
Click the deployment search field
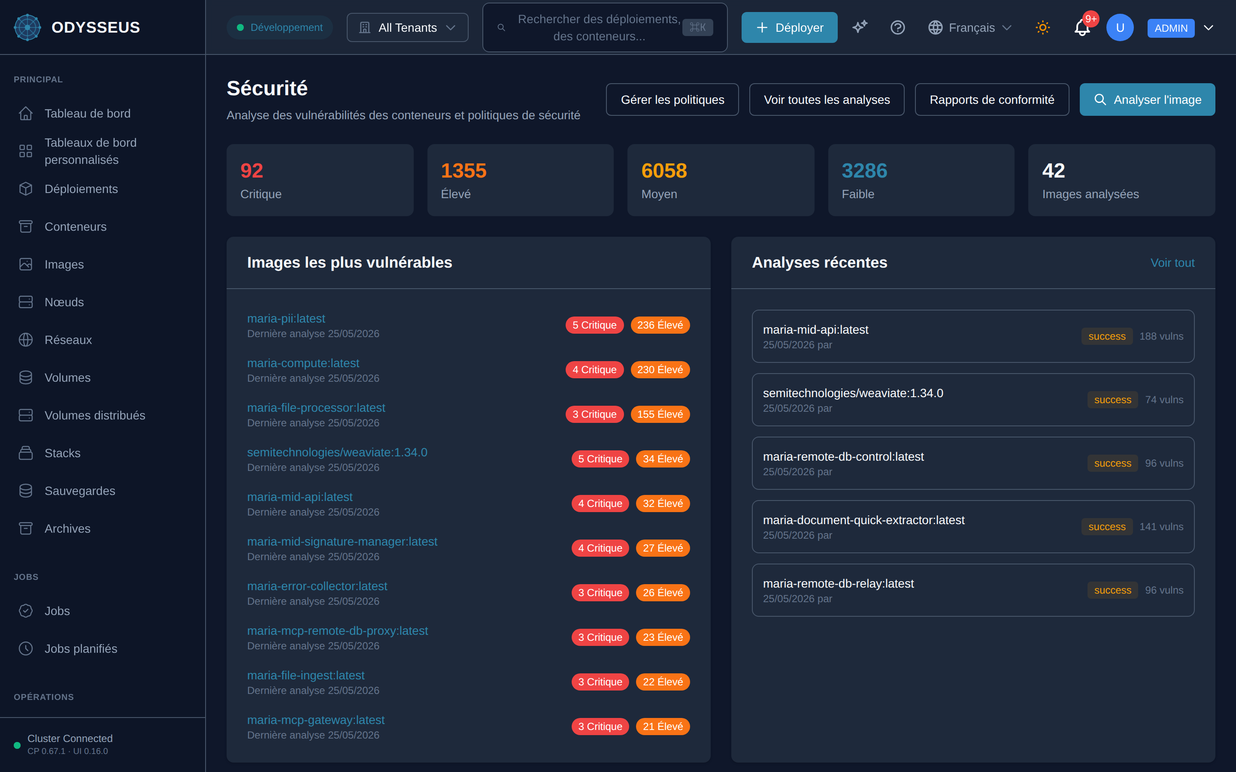coord(605,27)
